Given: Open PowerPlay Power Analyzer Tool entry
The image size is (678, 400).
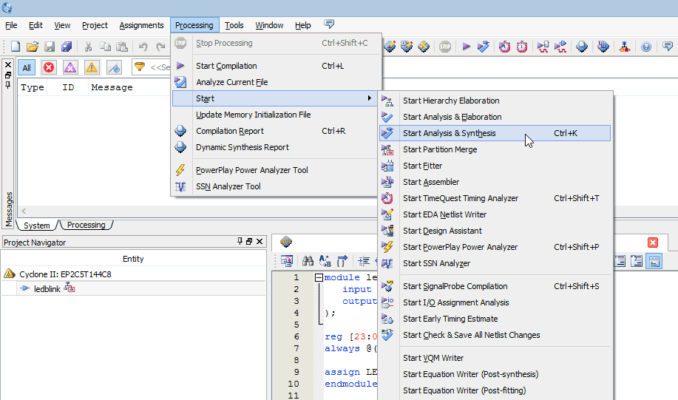Looking at the screenshot, I should (x=276, y=170).
